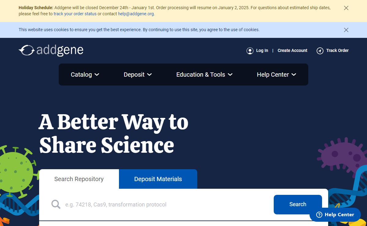Expand the Help Center navigation menu
The width and height of the screenshot is (367, 226).
coord(276,75)
